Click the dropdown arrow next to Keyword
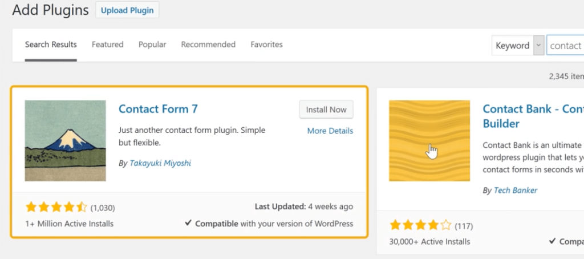584x259 pixels. (x=538, y=46)
